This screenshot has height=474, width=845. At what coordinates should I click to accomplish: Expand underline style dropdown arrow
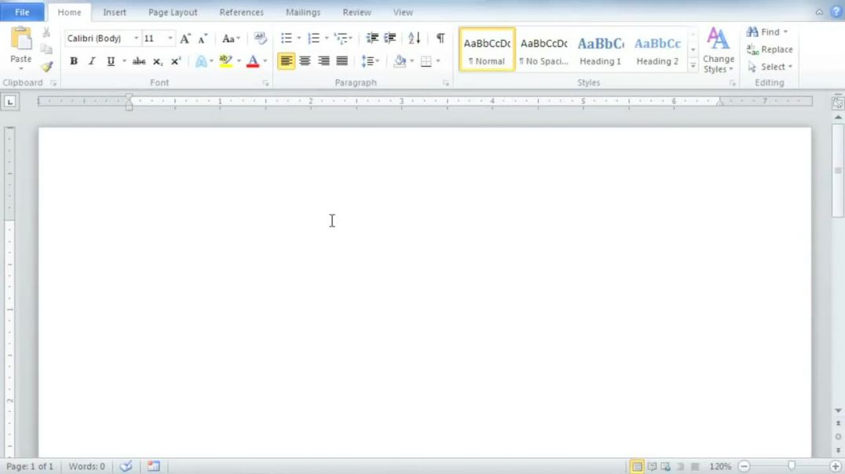pyautogui.click(x=124, y=61)
